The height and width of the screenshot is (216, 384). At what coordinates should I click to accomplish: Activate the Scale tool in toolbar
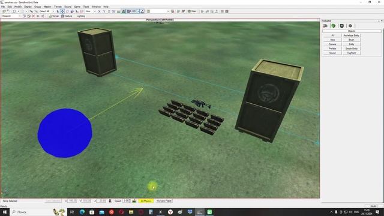click(72, 11)
